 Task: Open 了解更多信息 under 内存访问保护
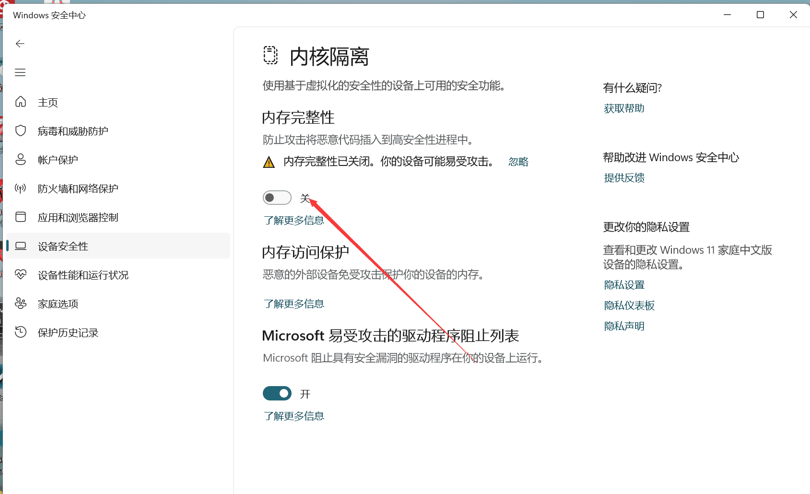(x=293, y=304)
